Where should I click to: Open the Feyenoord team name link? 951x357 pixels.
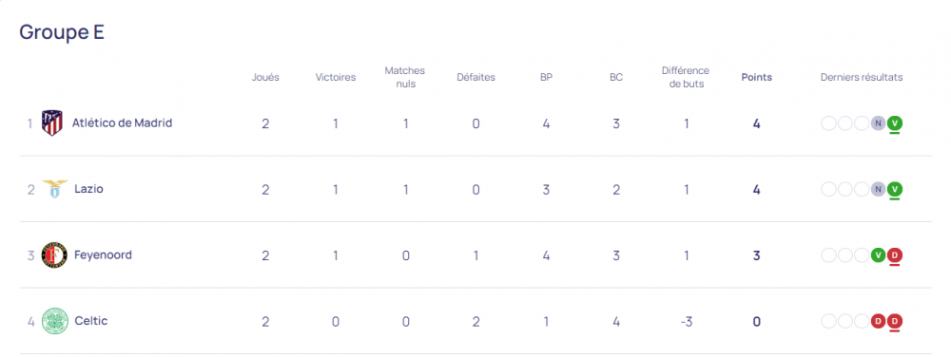click(x=103, y=254)
